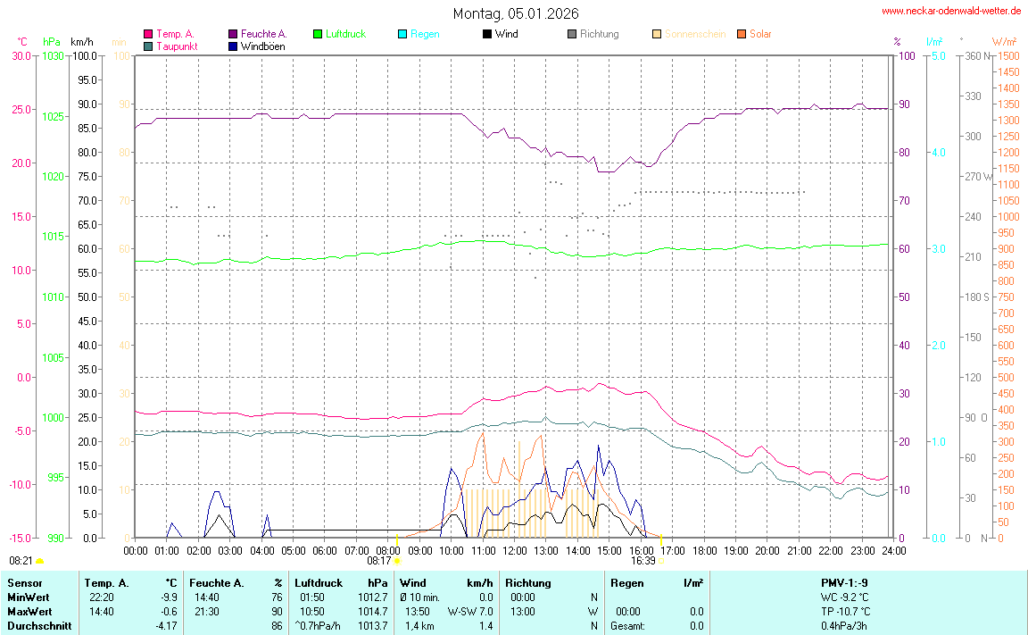Click the cyan Regen legend square
1028x635 pixels.
click(402, 35)
